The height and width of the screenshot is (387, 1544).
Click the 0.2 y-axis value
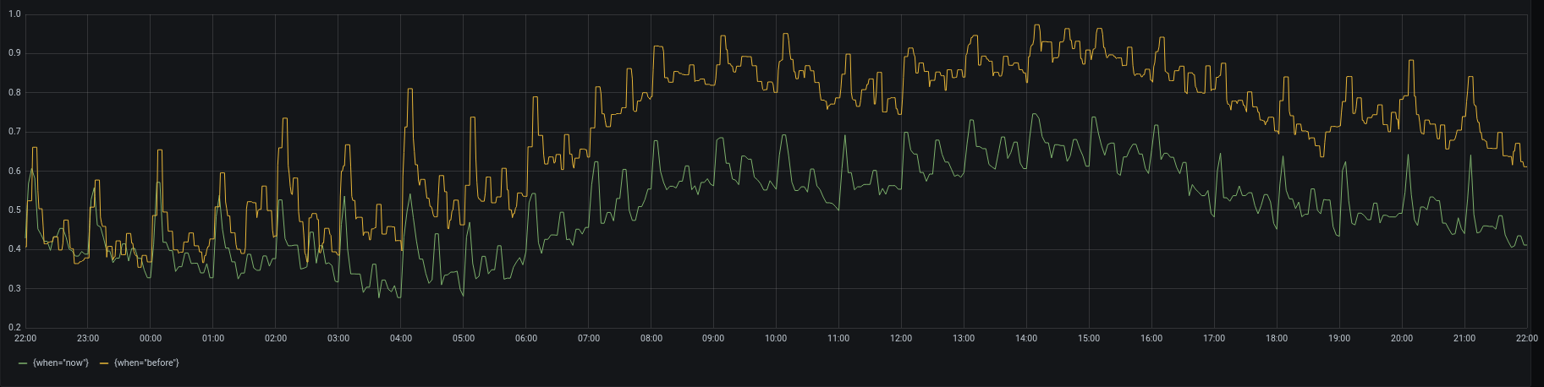(15, 328)
